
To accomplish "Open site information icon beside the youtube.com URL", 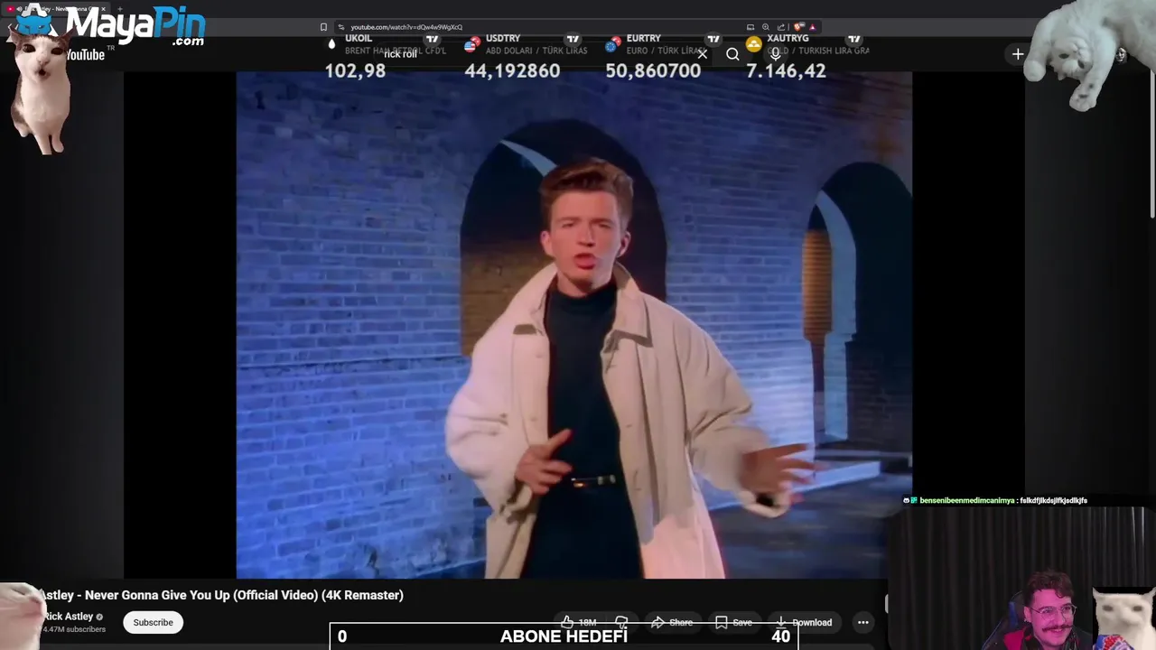I will click(341, 27).
